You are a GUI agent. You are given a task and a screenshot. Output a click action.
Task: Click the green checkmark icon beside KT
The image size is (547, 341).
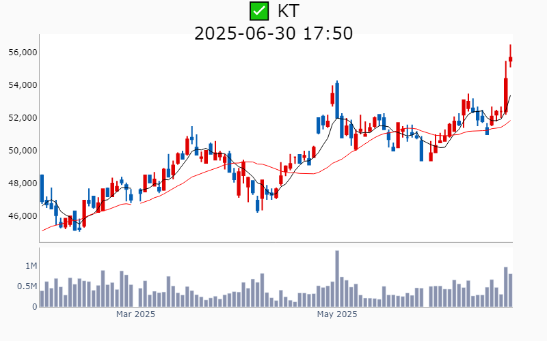pos(259,11)
